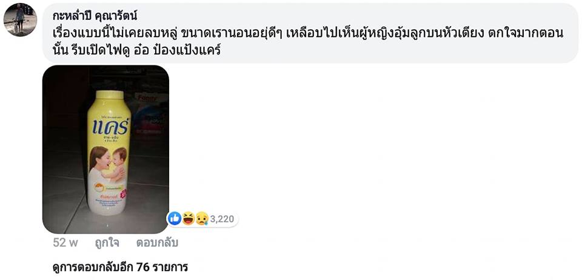Open the commenter's round profile picture
The image size is (582, 280).
pyautogui.click(x=20, y=19)
